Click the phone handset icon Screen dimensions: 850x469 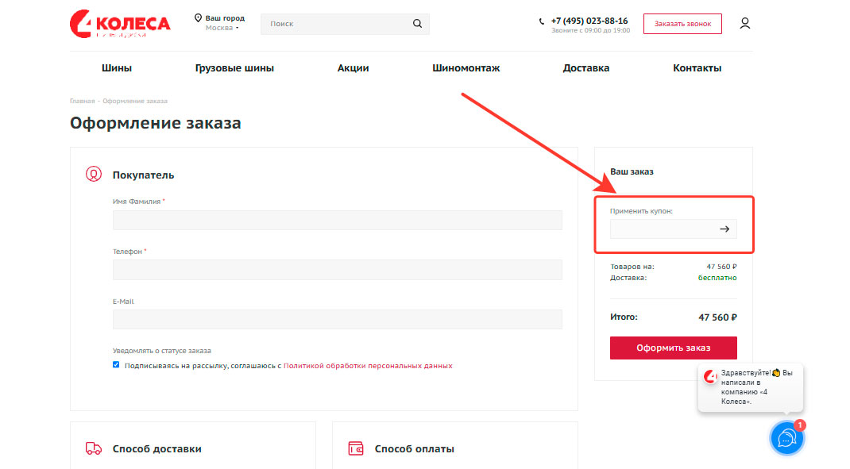pos(542,21)
